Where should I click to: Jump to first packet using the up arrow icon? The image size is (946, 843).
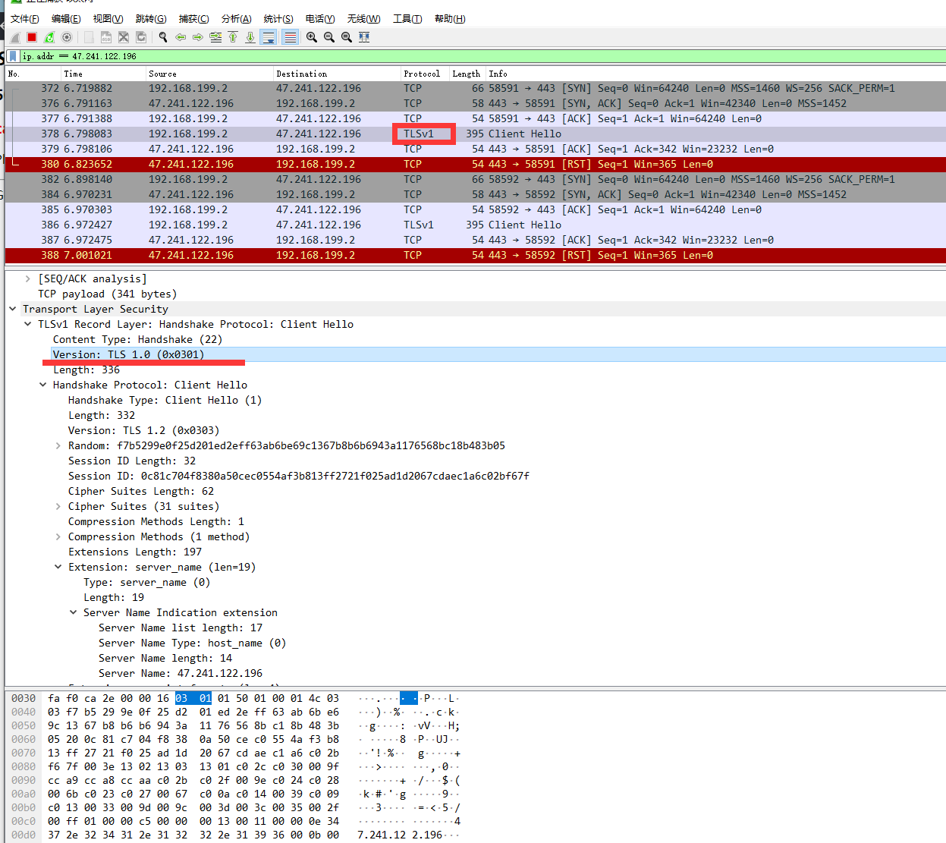[233, 36]
